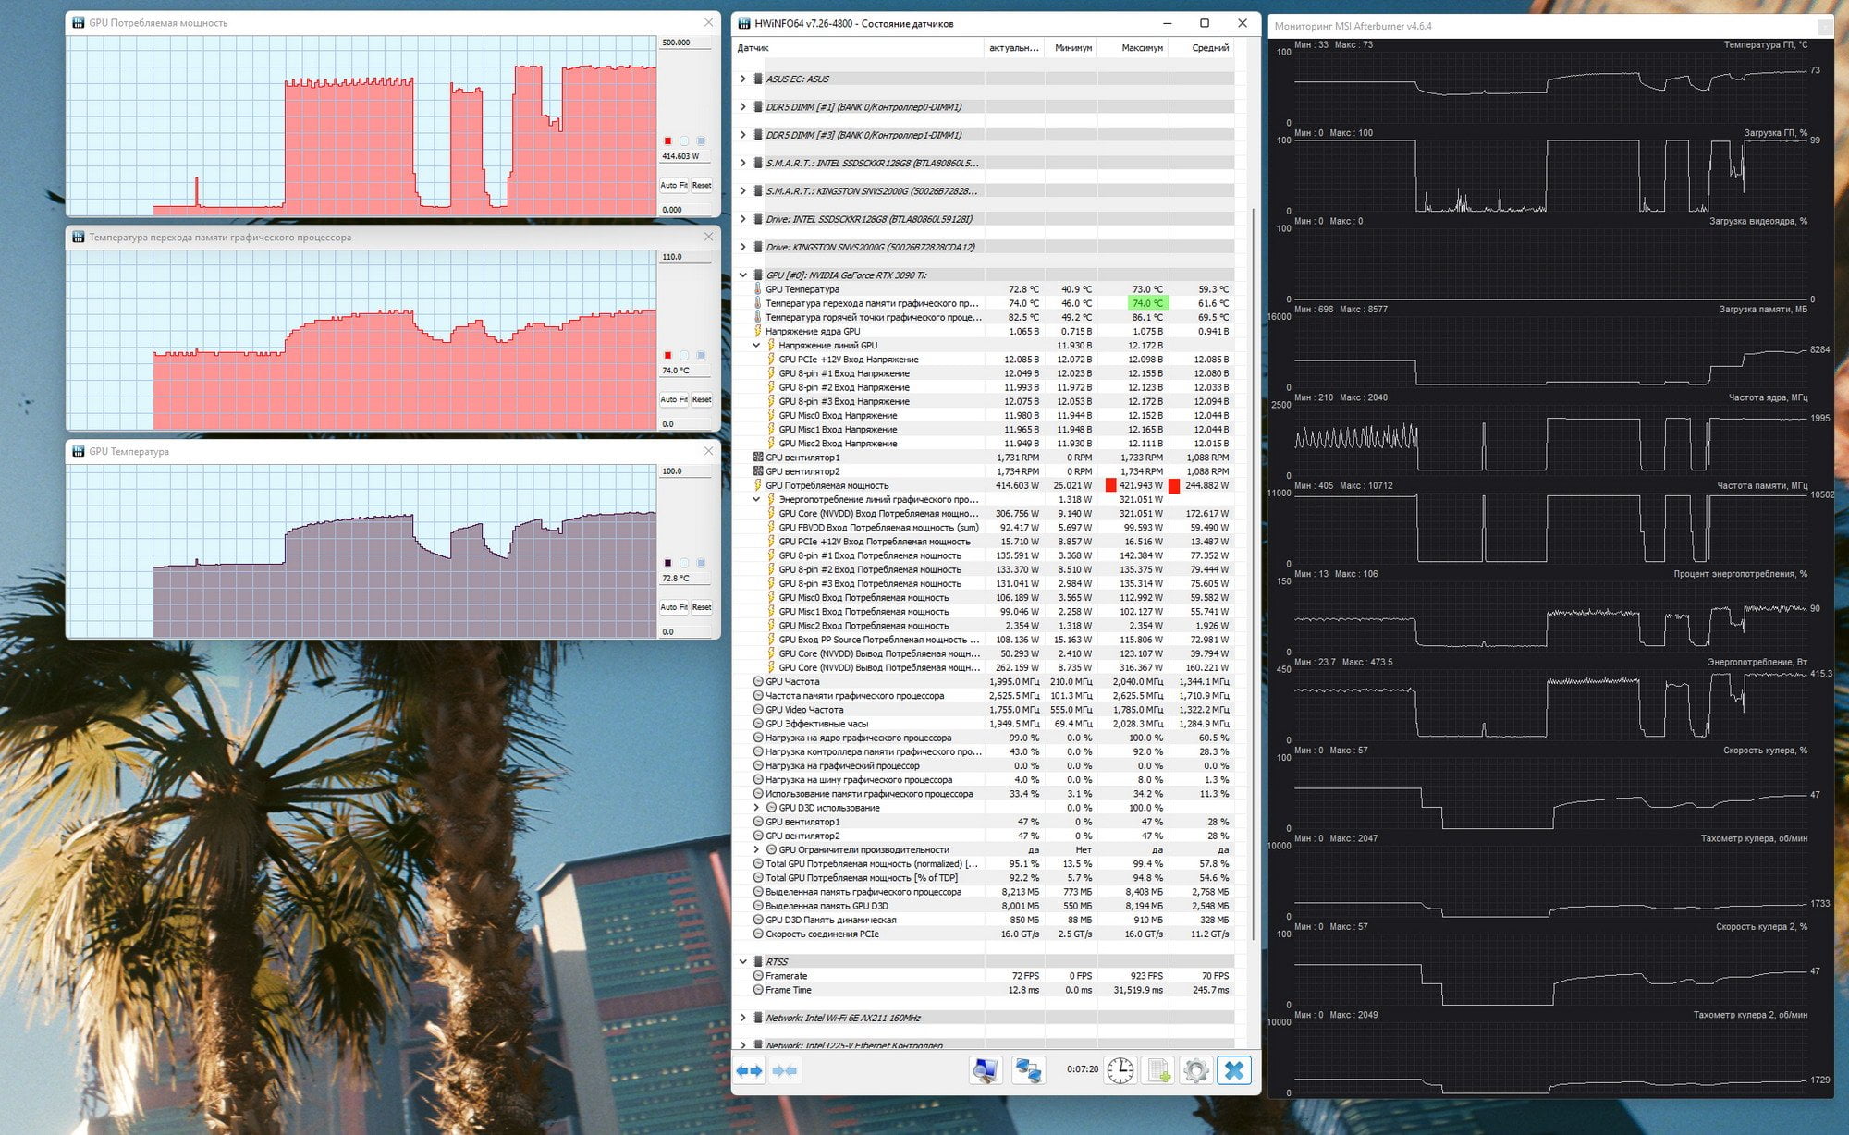Expand the GPU D3D использование subtree
Image resolution: width=1849 pixels, height=1135 pixels.
point(756,808)
